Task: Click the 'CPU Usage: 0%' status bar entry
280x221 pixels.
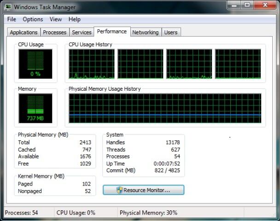Action: pos(76,213)
